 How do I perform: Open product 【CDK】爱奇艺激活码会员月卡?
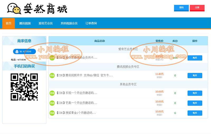tap(77, 58)
